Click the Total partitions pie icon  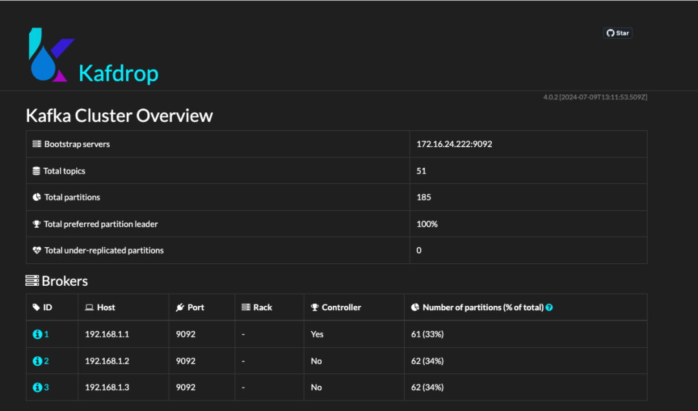point(37,197)
